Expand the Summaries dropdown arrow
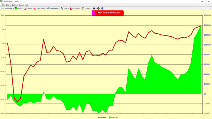 tap(13, 9)
